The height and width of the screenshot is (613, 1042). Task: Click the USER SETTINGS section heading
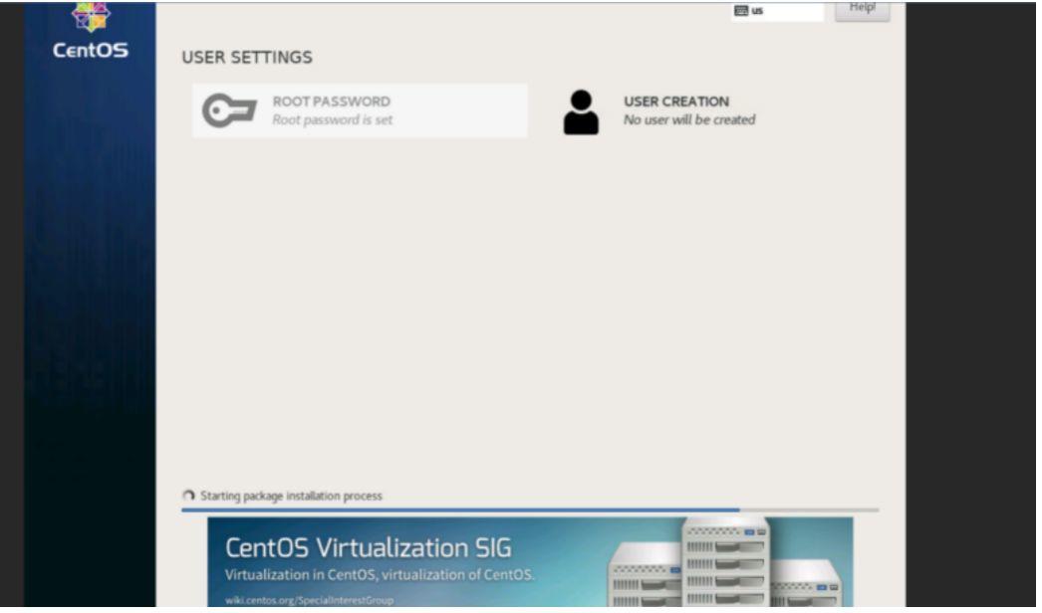[x=246, y=58]
